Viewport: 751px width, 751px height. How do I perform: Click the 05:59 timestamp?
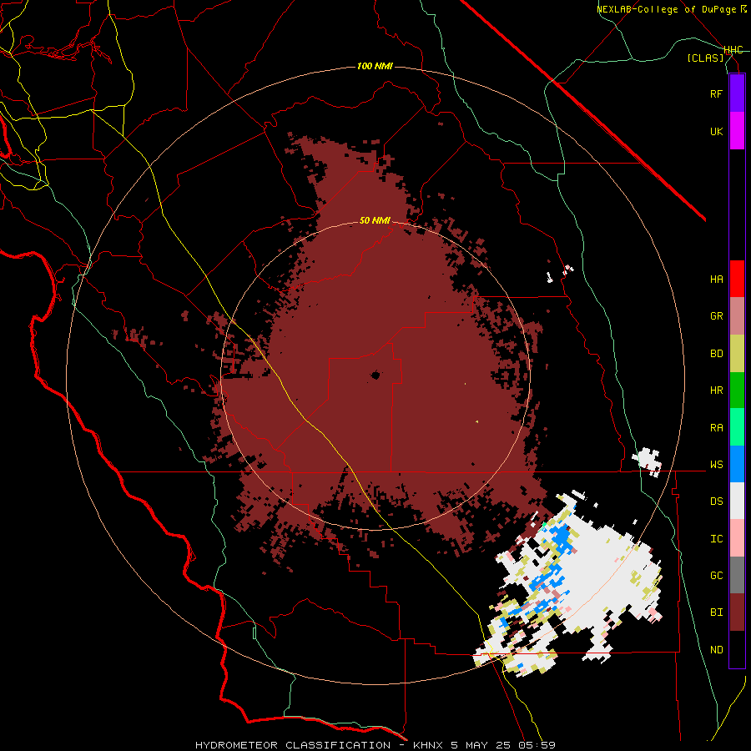click(537, 745)
